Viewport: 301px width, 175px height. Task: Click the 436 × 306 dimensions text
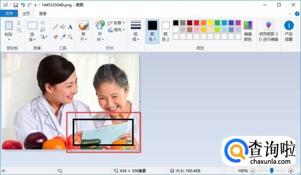coord(133,171)
